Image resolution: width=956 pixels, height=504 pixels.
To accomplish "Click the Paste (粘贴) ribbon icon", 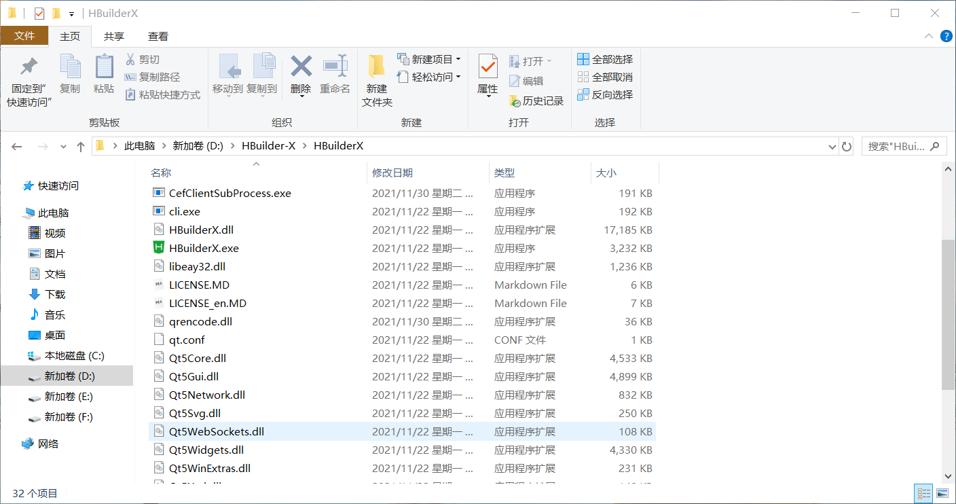I will pyautogui.click(x=104, y=66).
